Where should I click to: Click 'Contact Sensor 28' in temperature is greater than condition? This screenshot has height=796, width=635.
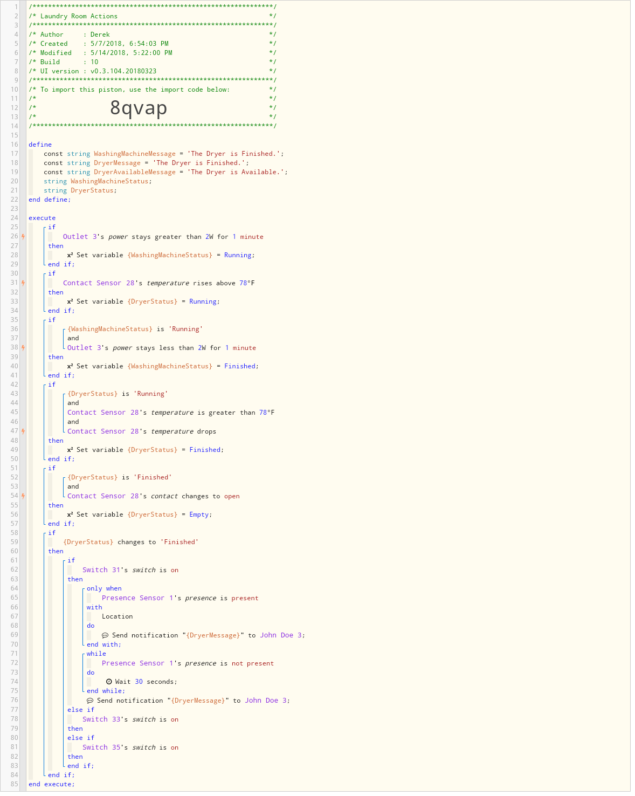pyautogui.click(x=103, y=413)
